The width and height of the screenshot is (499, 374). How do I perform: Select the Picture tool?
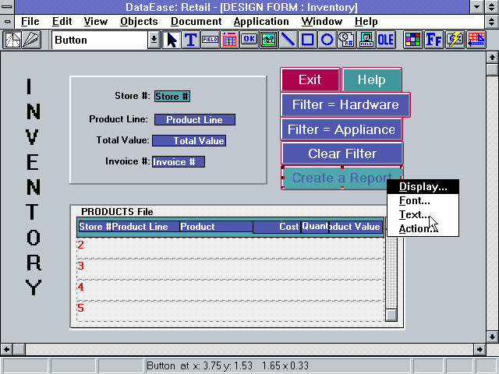[268, 40]
